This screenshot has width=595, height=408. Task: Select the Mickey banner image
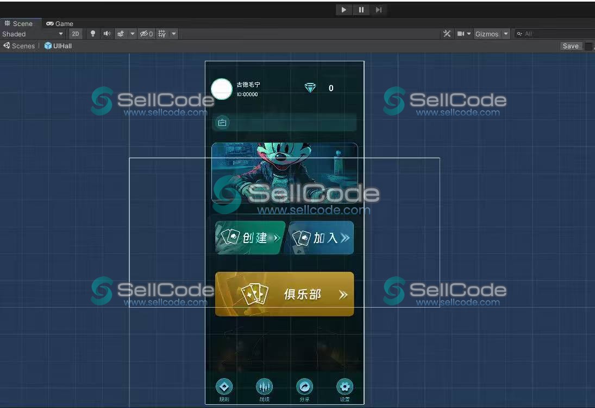[285, 173]
